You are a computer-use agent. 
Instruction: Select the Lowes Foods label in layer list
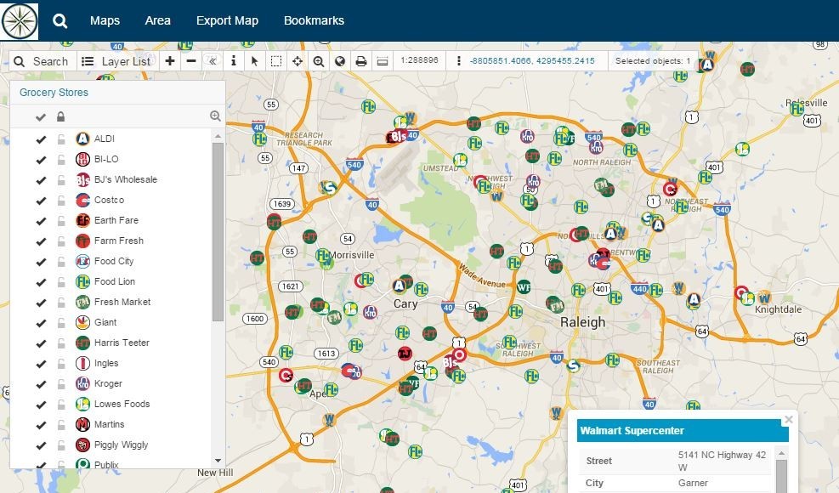coord(122,404)
